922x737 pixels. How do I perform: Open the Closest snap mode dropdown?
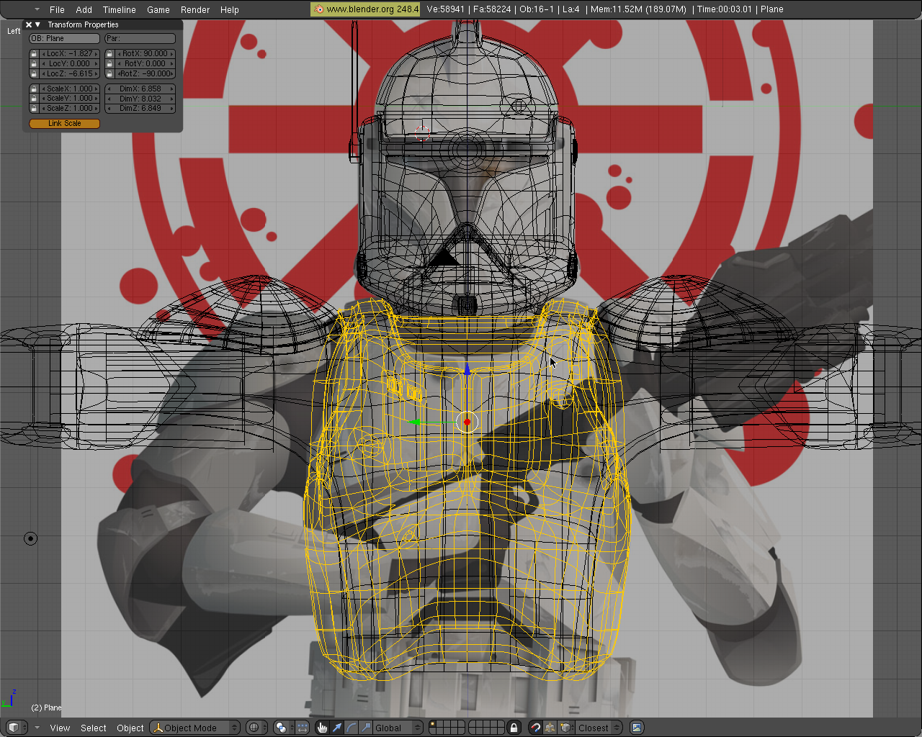[599, 728]
